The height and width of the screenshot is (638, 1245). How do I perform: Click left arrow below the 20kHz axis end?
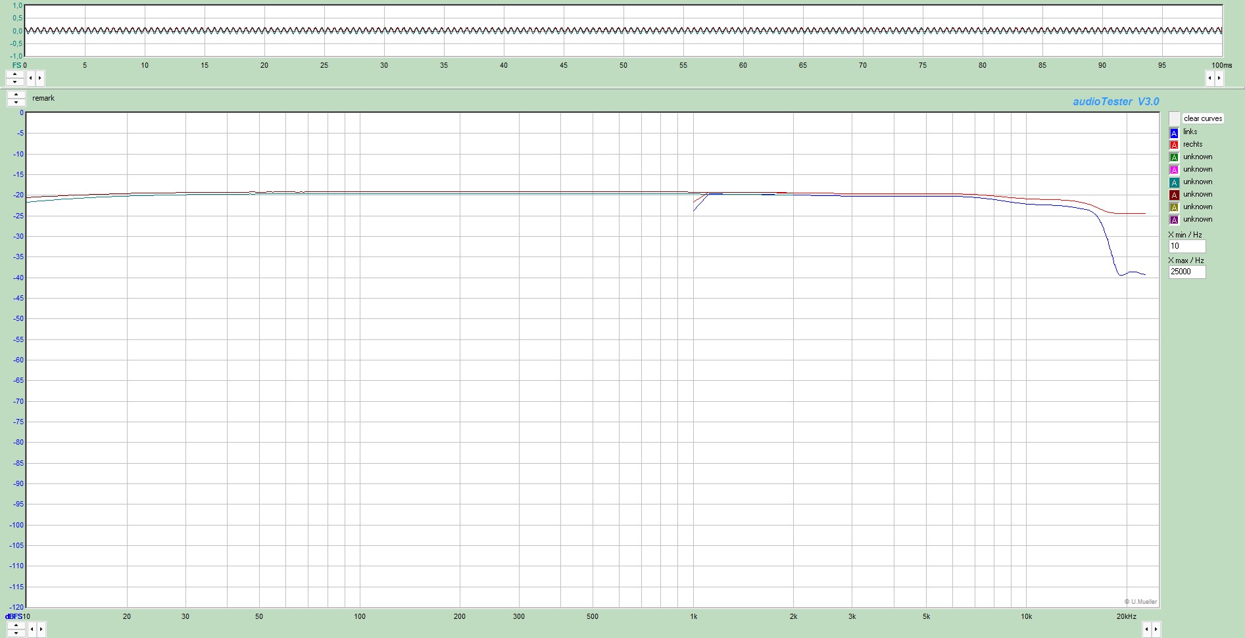(x=1146, y=629)
